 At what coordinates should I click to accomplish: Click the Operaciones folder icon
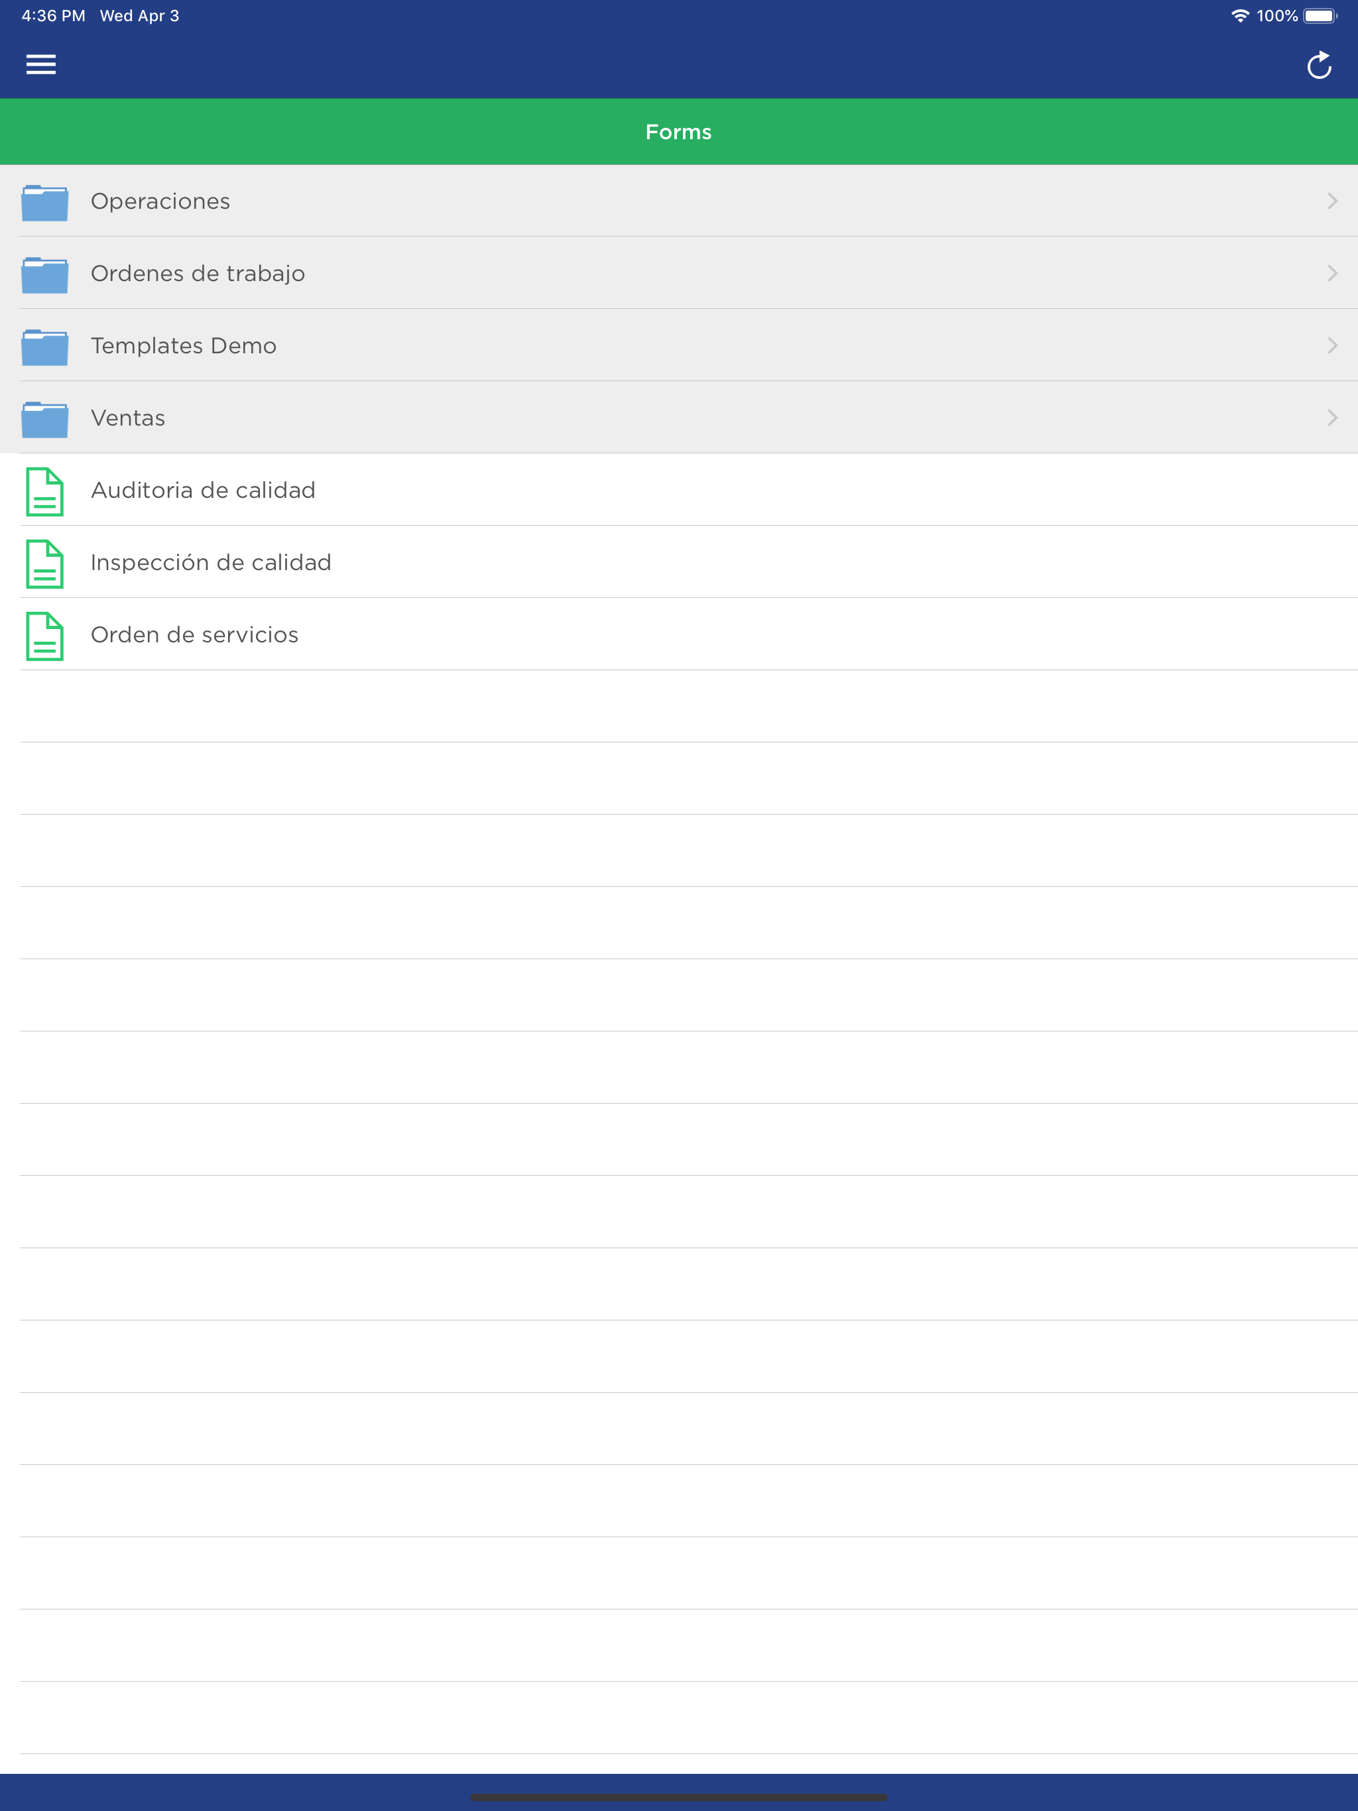(x=45, y=202)
